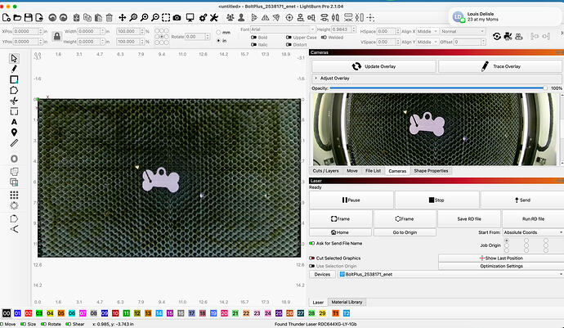The height and width of the screenshot is (328, 564).
Task: Click the camera preview thumbnail in Cameras panel
Action: tap(436, 129)
